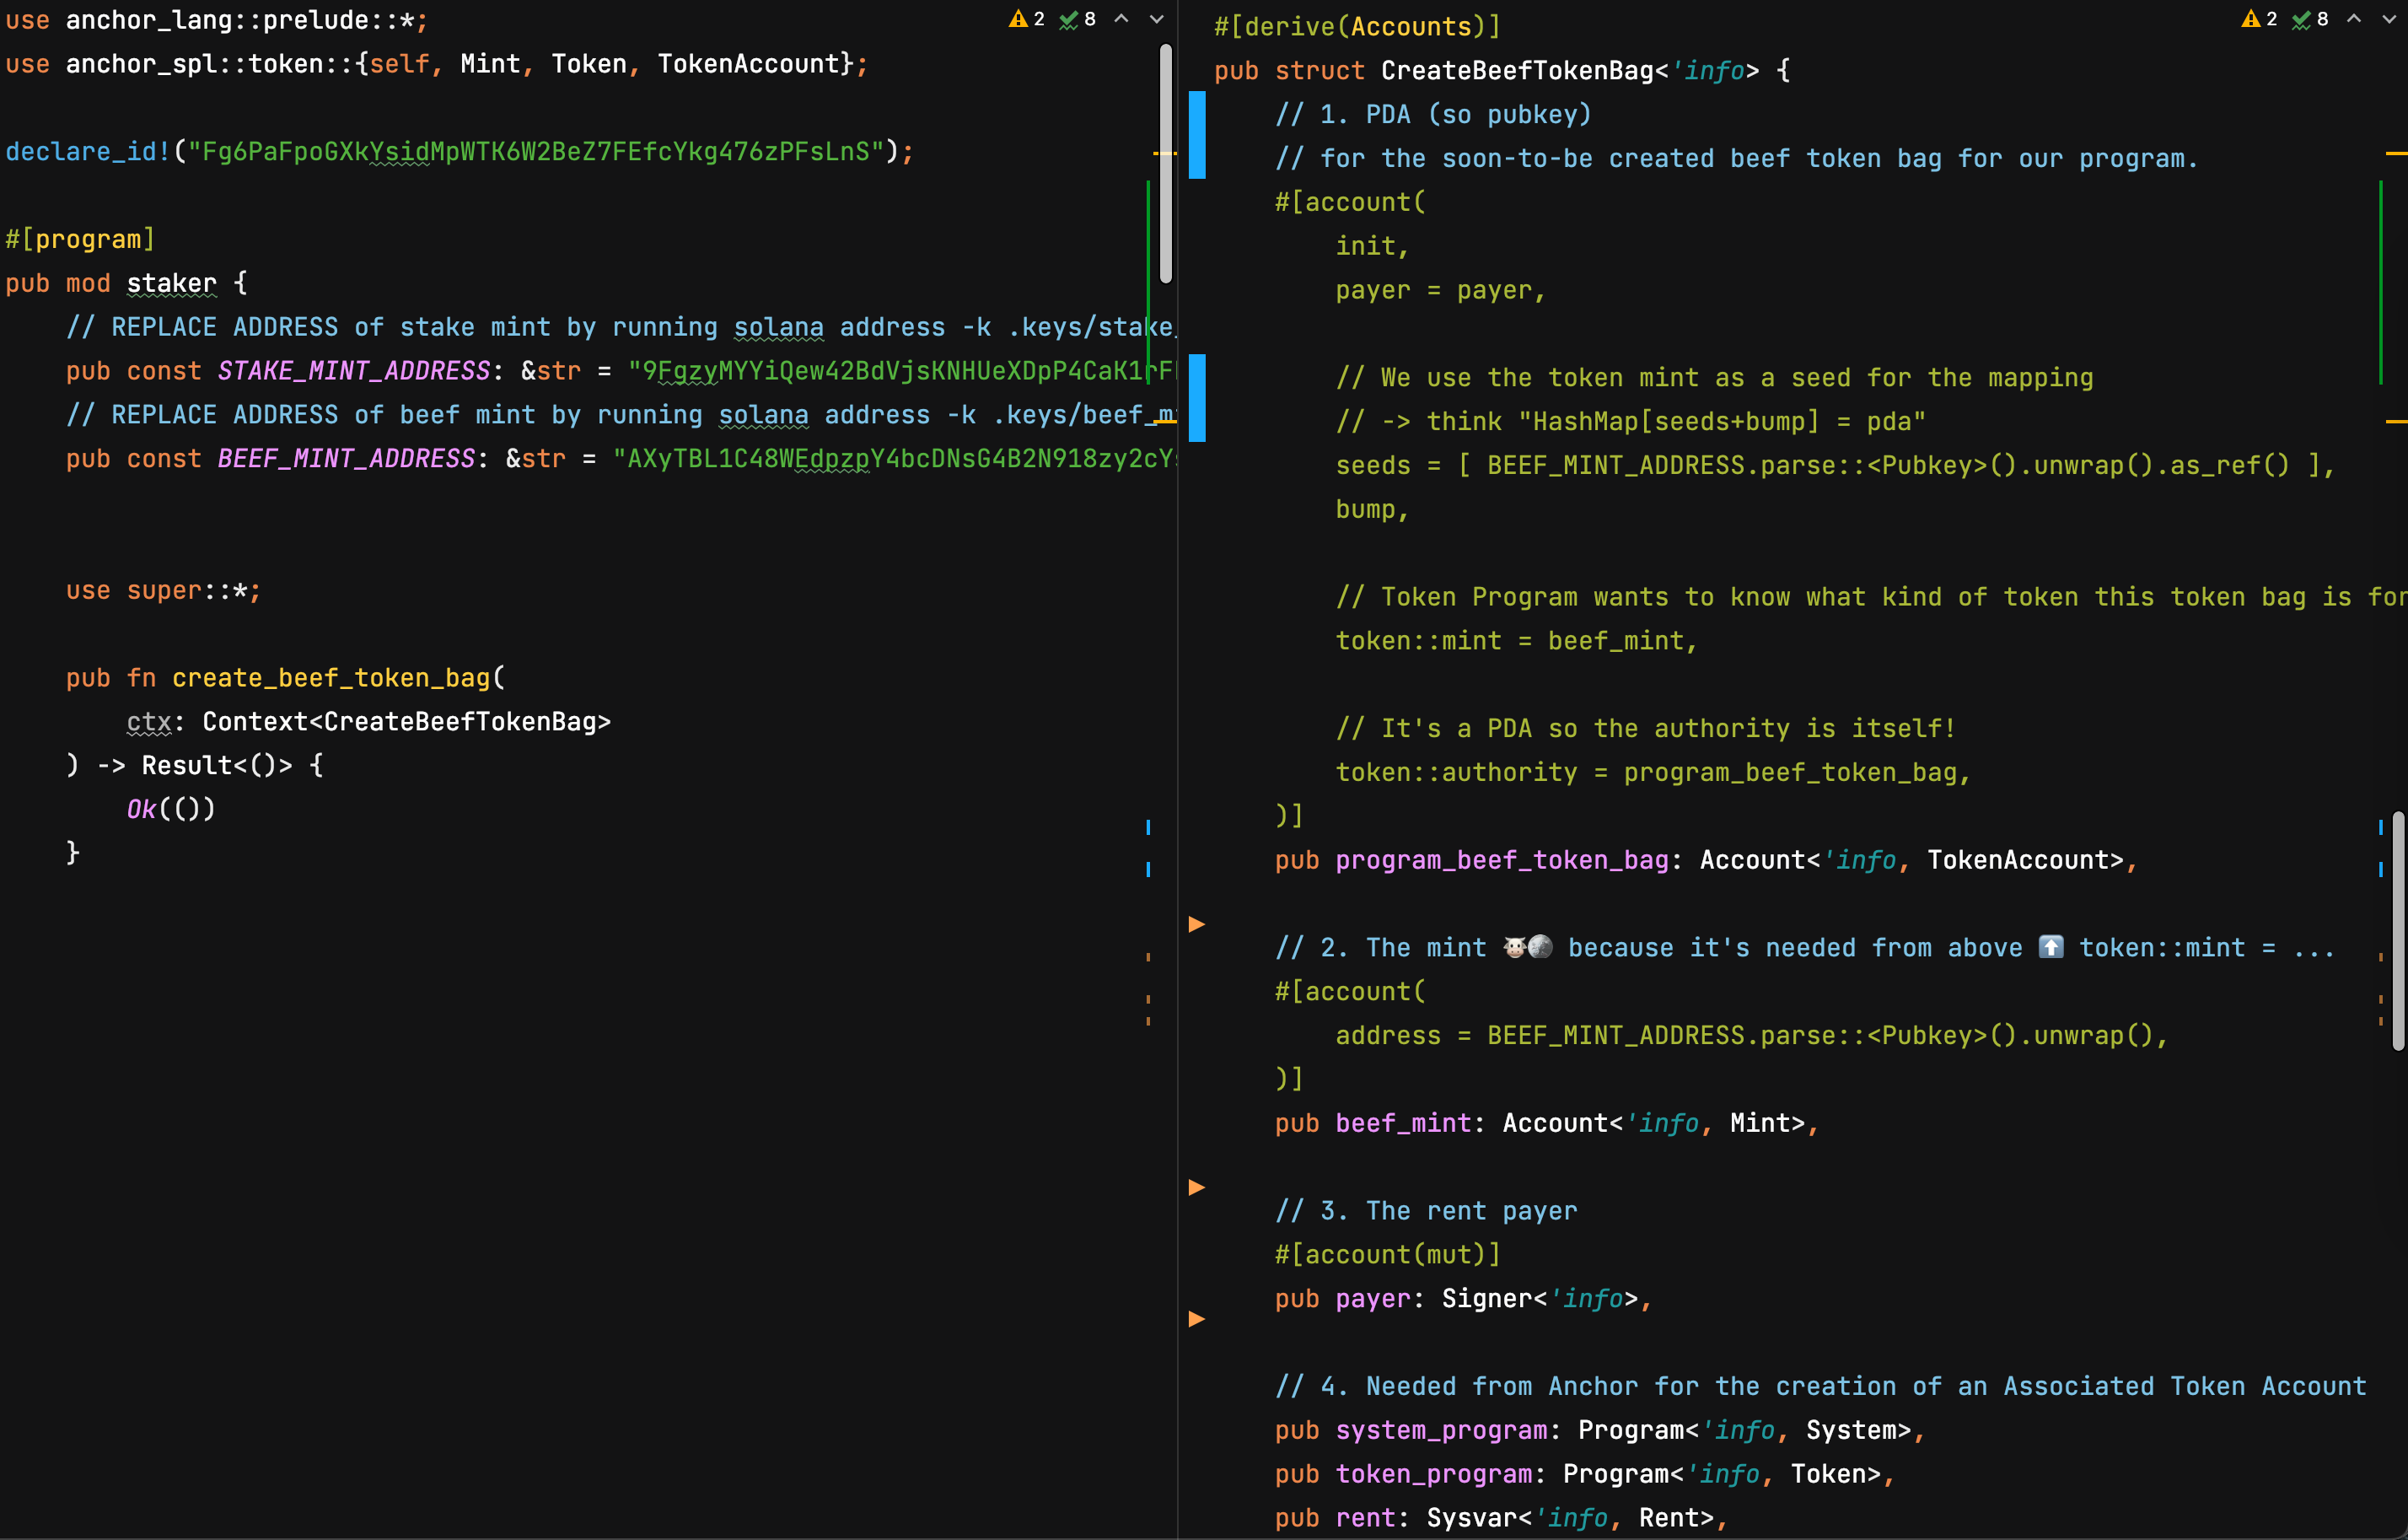The width and height of the screenshot is (2408, 1540).
Task: Click the blue change bar beside the '// 1. PDA' comment
Action: click(x=1197, y=135)
